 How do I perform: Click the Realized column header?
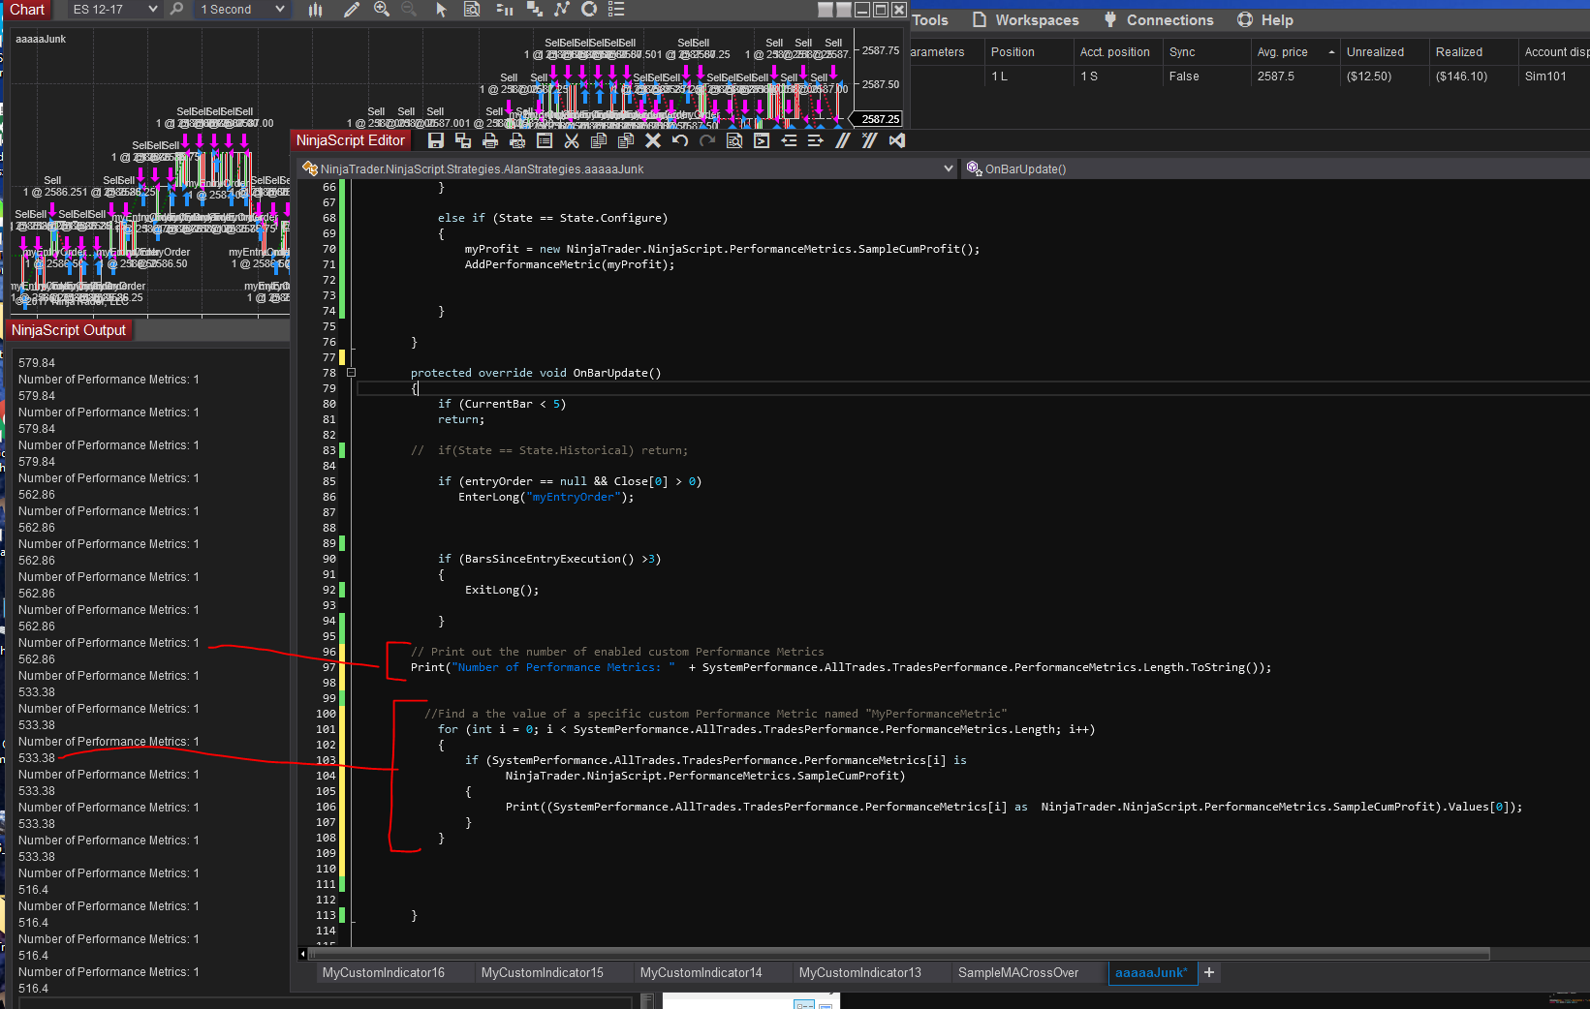(x=1474, y=52)
